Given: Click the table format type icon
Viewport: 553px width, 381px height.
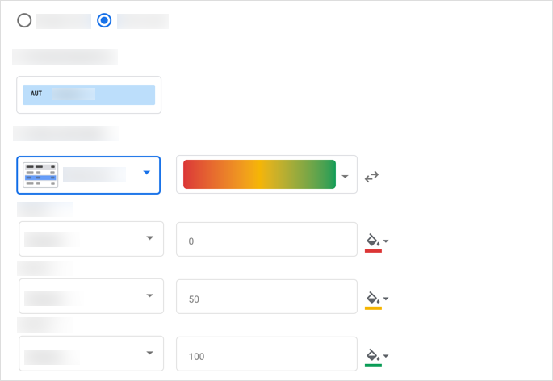Looking at the screenshot, I should (40, 175).
